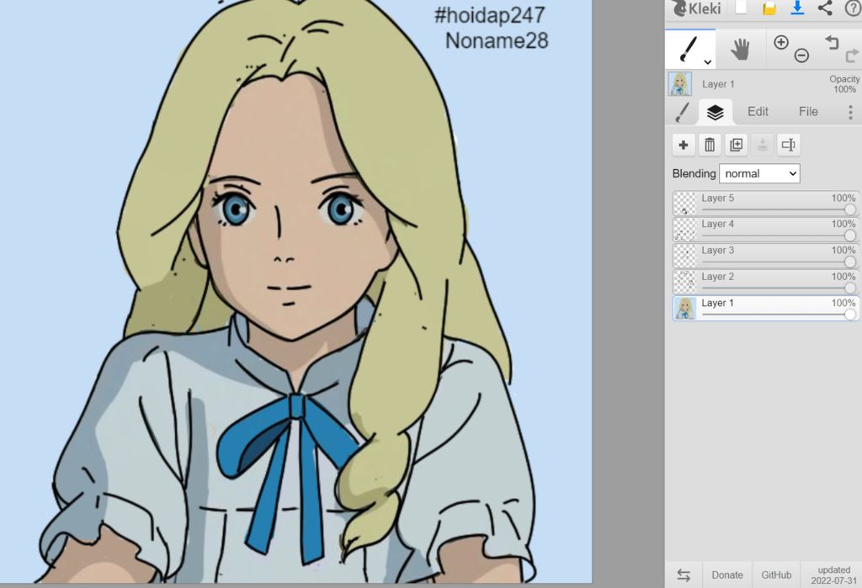The image size is (862, 588).
Task: Undo the last action
Action: (x=832, y=42)
